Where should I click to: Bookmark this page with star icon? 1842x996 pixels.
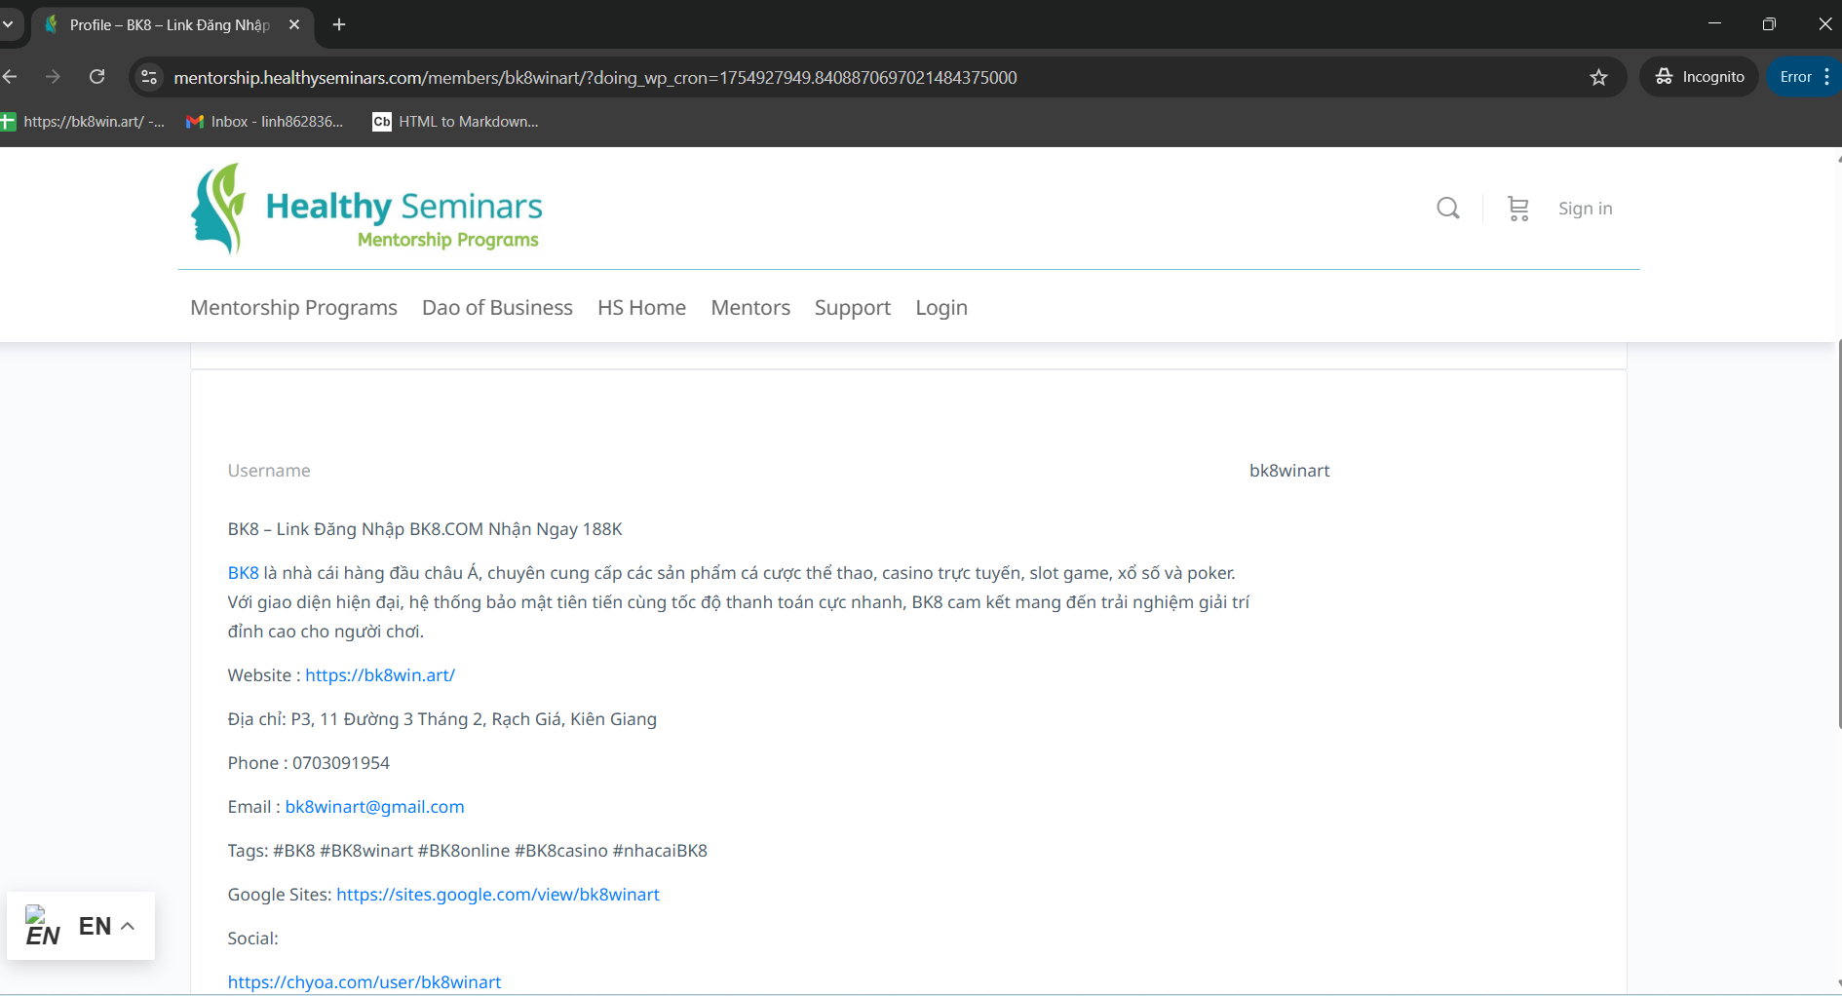click(x=1598, y=77)
